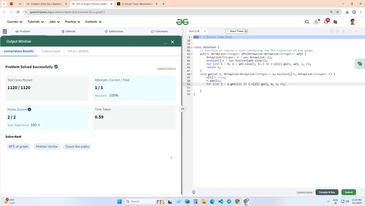Click the copy code icon in editor toolbar

[332, 31]
